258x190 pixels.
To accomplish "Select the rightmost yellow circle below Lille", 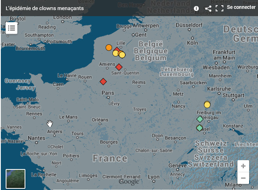I will 122,55.
